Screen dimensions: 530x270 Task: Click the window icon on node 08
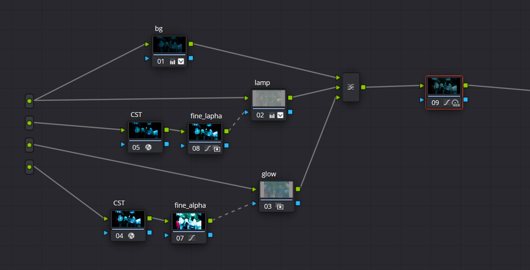217,148
